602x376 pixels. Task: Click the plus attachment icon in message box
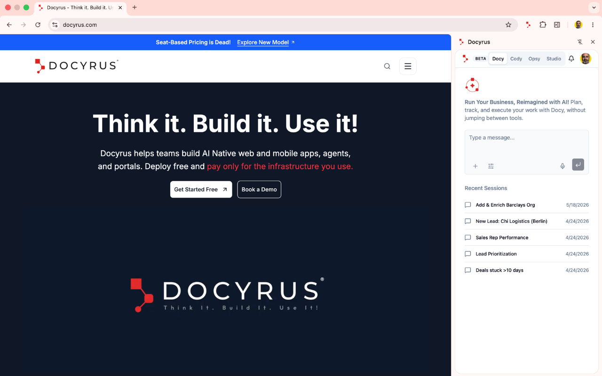[475, 166]
